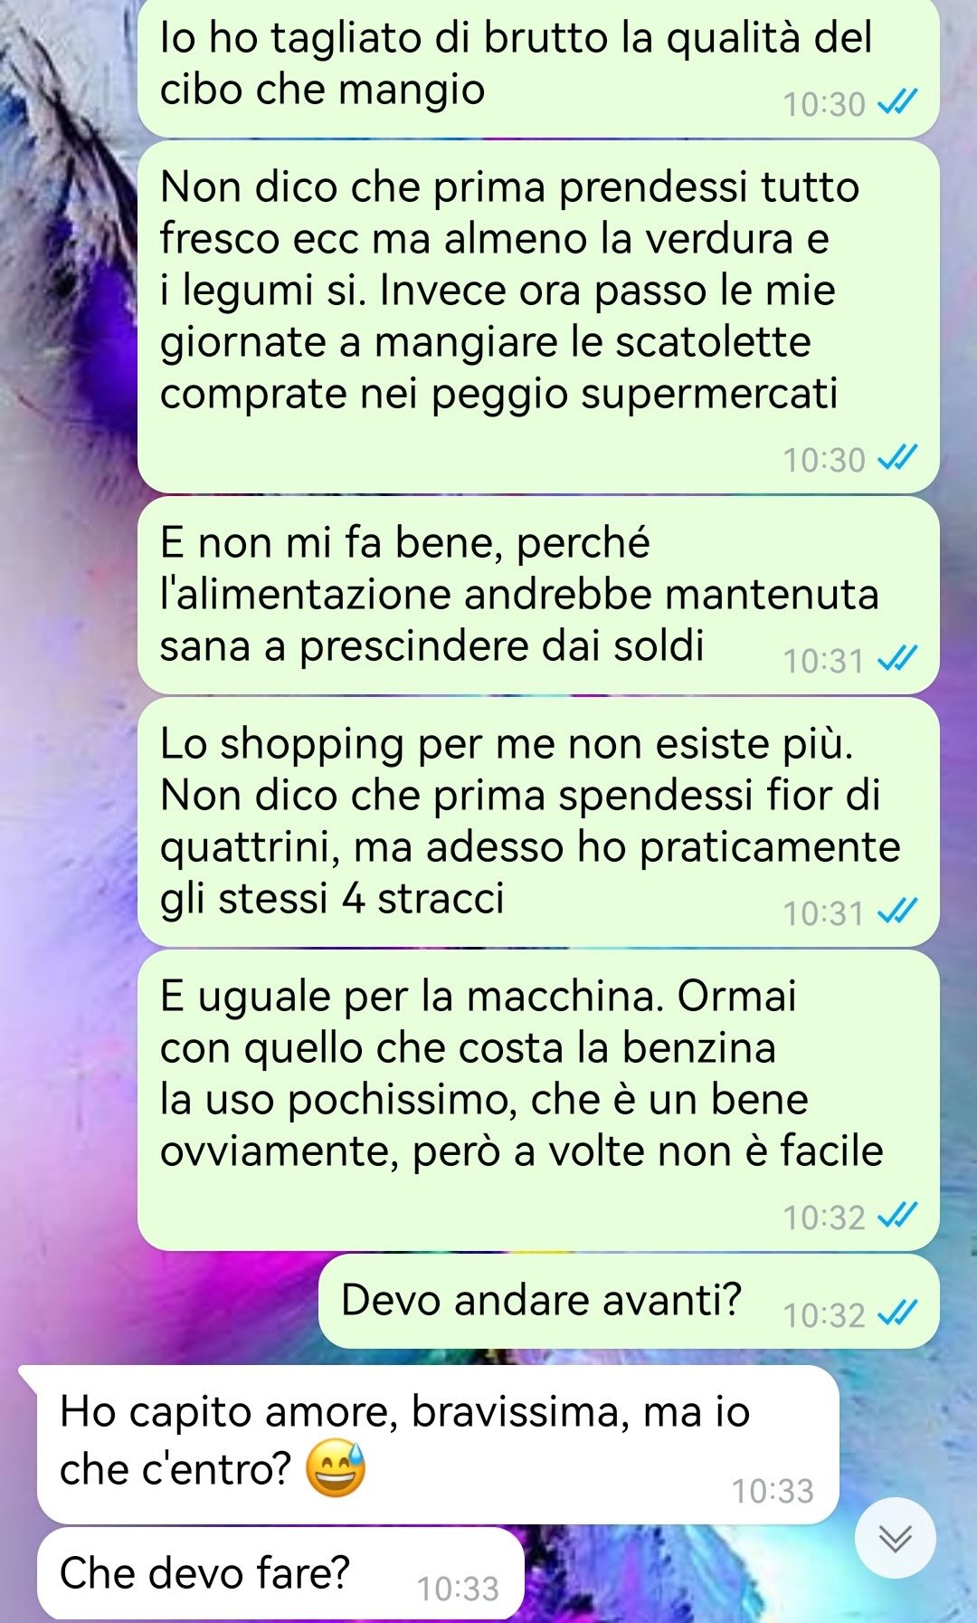Select message starting 'E non mi fa bene'
977x1623 pixels.
pos(538,596)
